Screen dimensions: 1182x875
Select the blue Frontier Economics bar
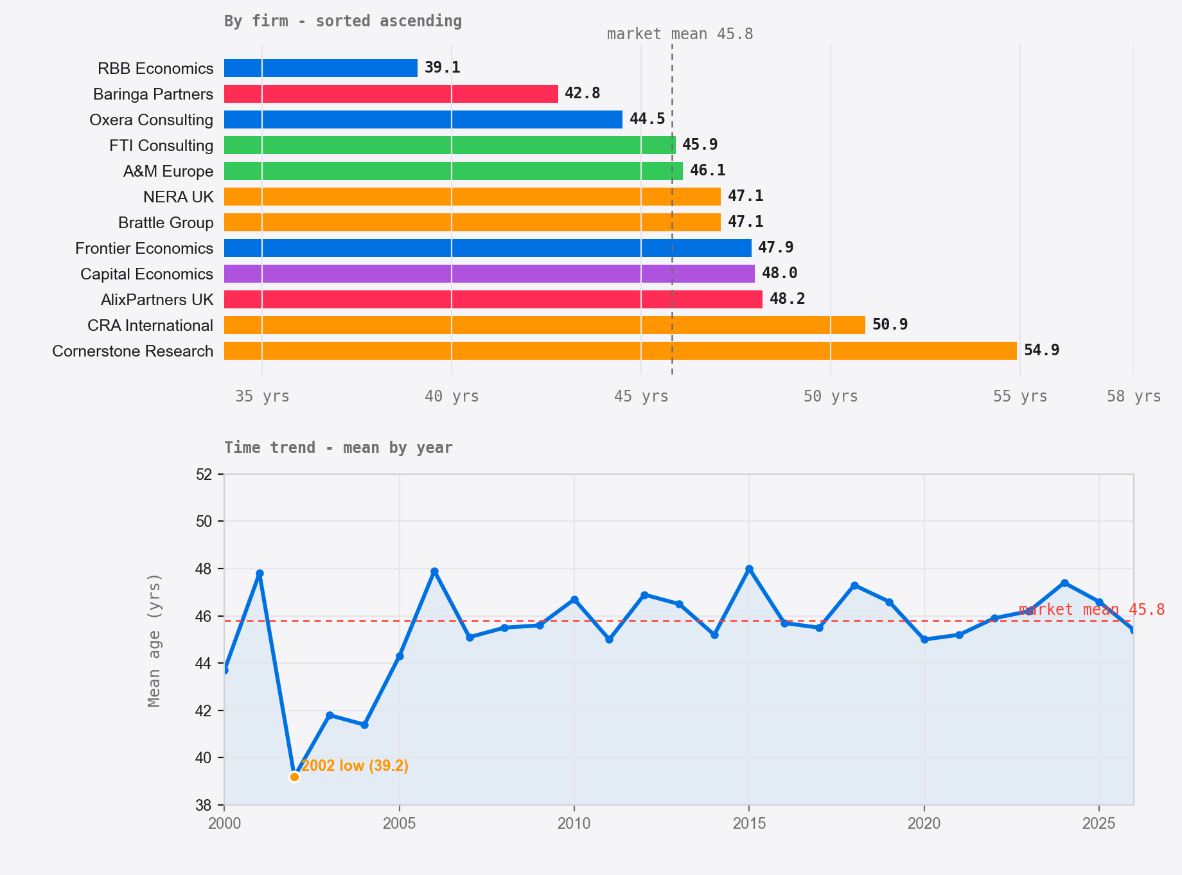pos(488,248)
